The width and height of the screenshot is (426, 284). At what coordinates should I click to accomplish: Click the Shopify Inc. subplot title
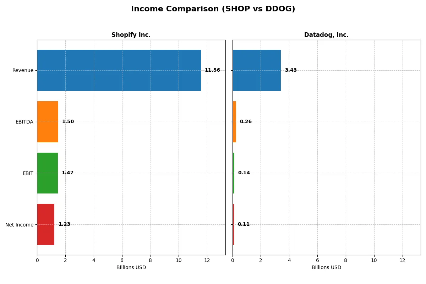pos(131,35)
